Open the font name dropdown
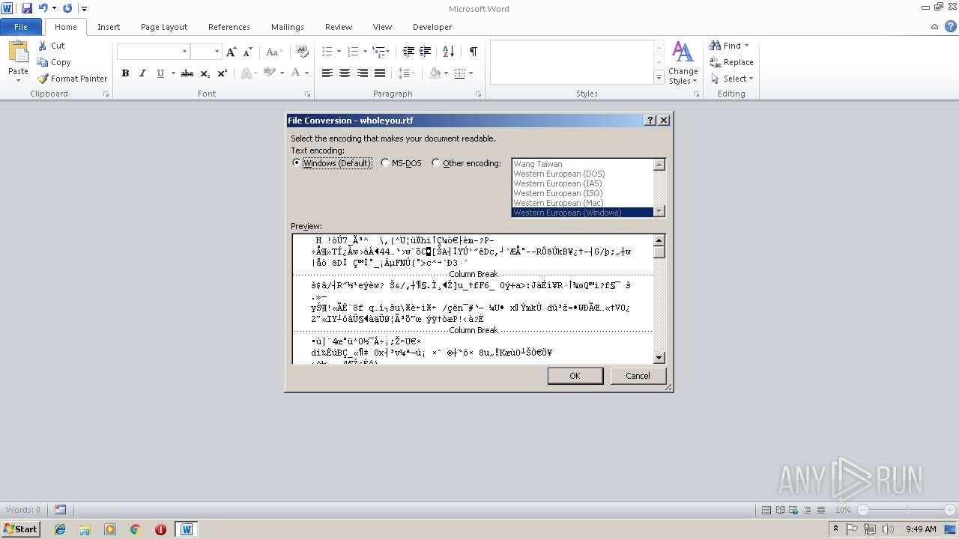959x539 pixels. (184, 52)
